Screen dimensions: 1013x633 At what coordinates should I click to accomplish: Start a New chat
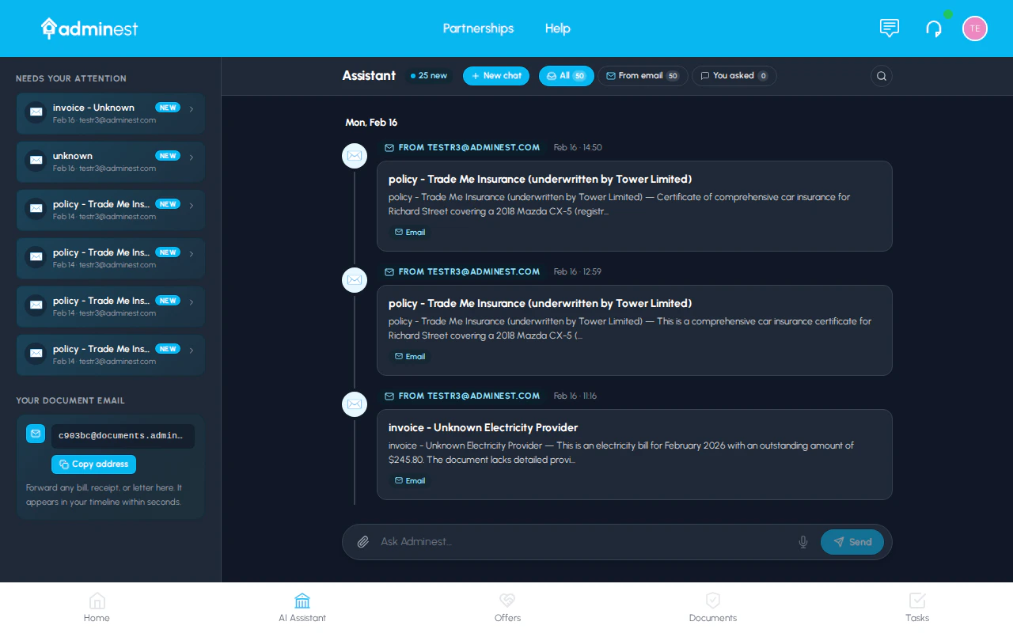[x=496, y=76]
